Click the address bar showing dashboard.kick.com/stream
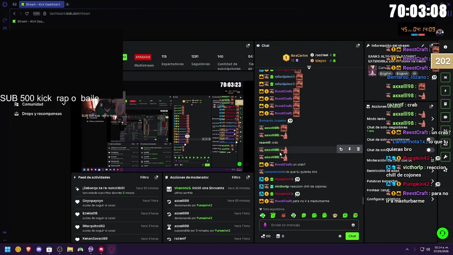The height and width of the screenshot is (255, 453). 70,13
